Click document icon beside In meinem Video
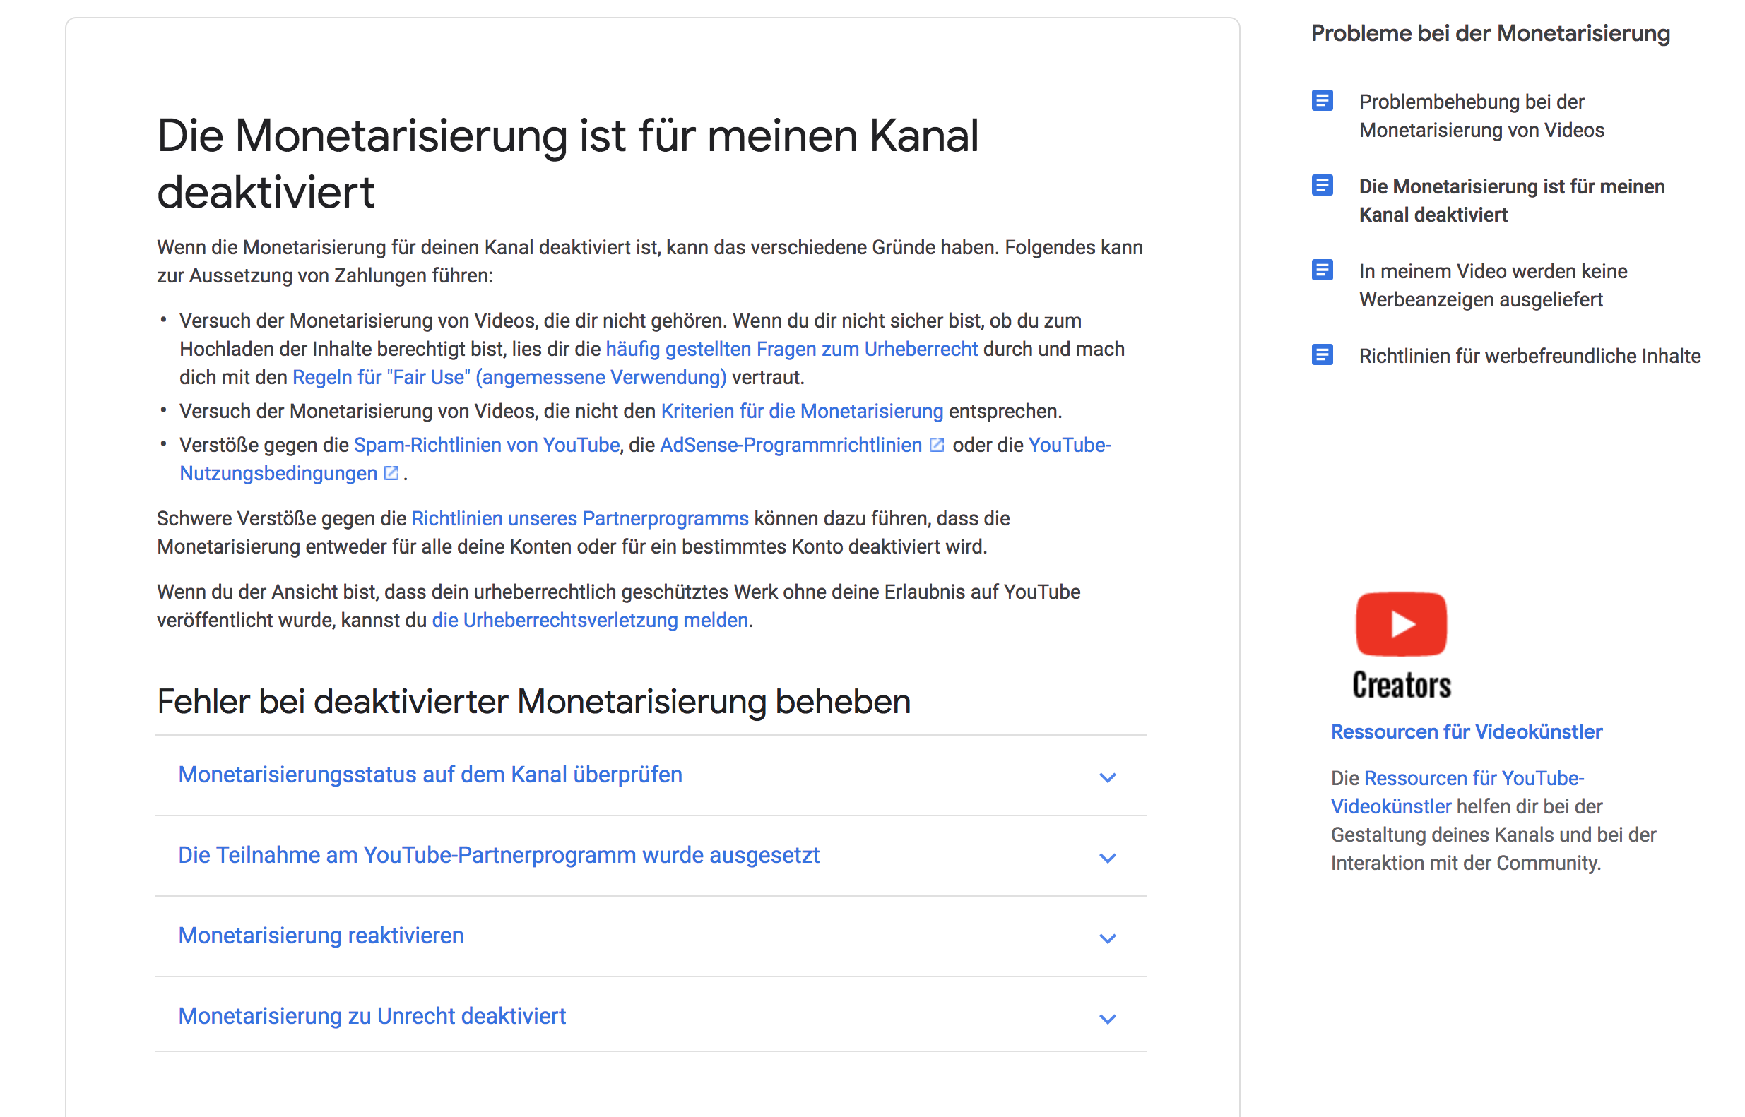Viewport: 1745px width, 1117px height. pos(1322,270)
